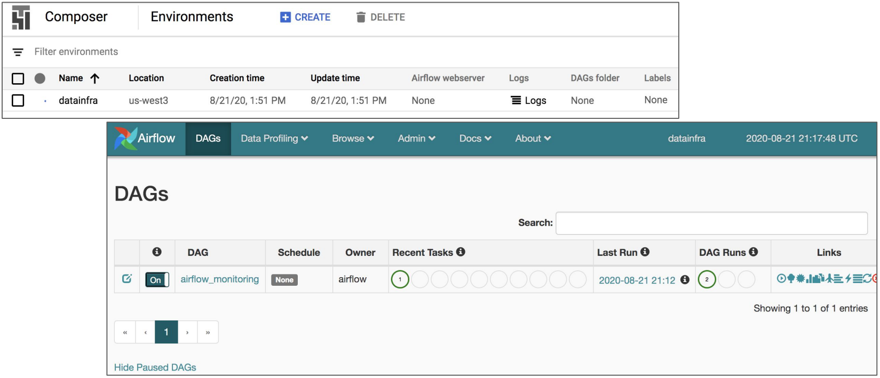Open the datainfra environment
The image size is (880, 378).
point(78,100)
